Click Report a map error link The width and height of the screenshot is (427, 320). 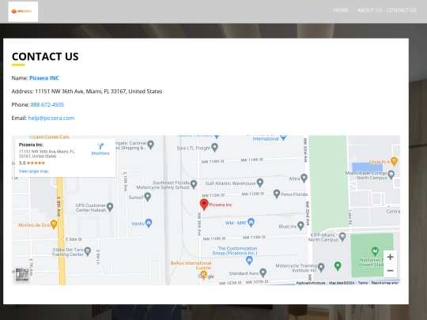(x=385, y=283)
